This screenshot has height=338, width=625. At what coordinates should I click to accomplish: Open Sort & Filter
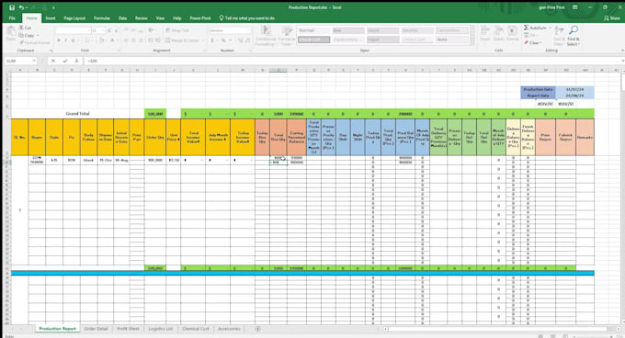(x=560, y=36)
